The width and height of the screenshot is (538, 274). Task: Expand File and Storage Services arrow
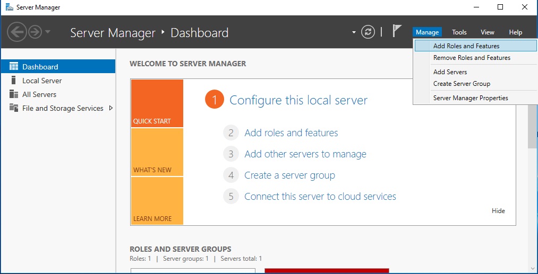tap(110, 108)
